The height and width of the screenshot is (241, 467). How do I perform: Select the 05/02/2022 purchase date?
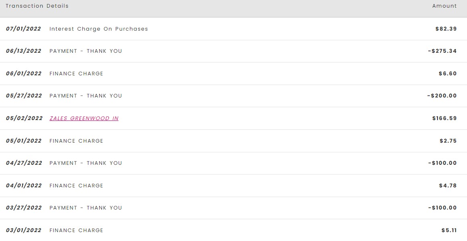pyautogui.click(x=24, y=118)
